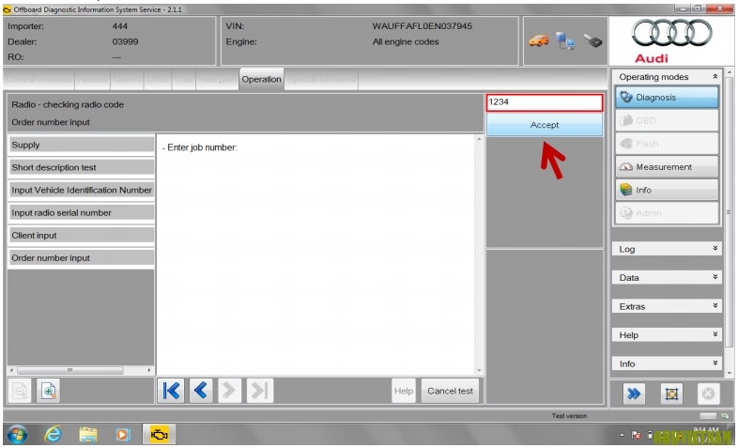Image resolution: width=738 pixels, height=448 pixels.
Task: Click the greyed-out OBD mode button
Action: point(667,120)
